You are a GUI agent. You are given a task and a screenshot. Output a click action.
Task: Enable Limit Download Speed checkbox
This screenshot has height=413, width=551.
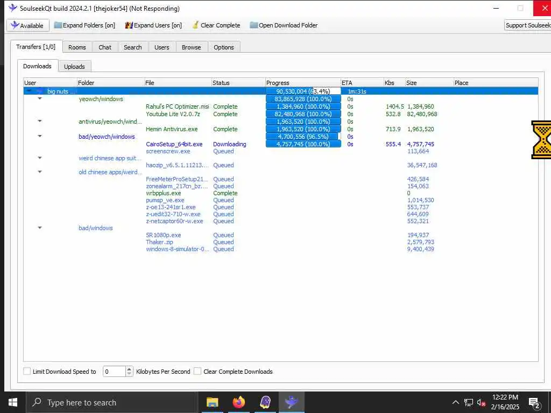pyautogui.click(x=27, y=371)
